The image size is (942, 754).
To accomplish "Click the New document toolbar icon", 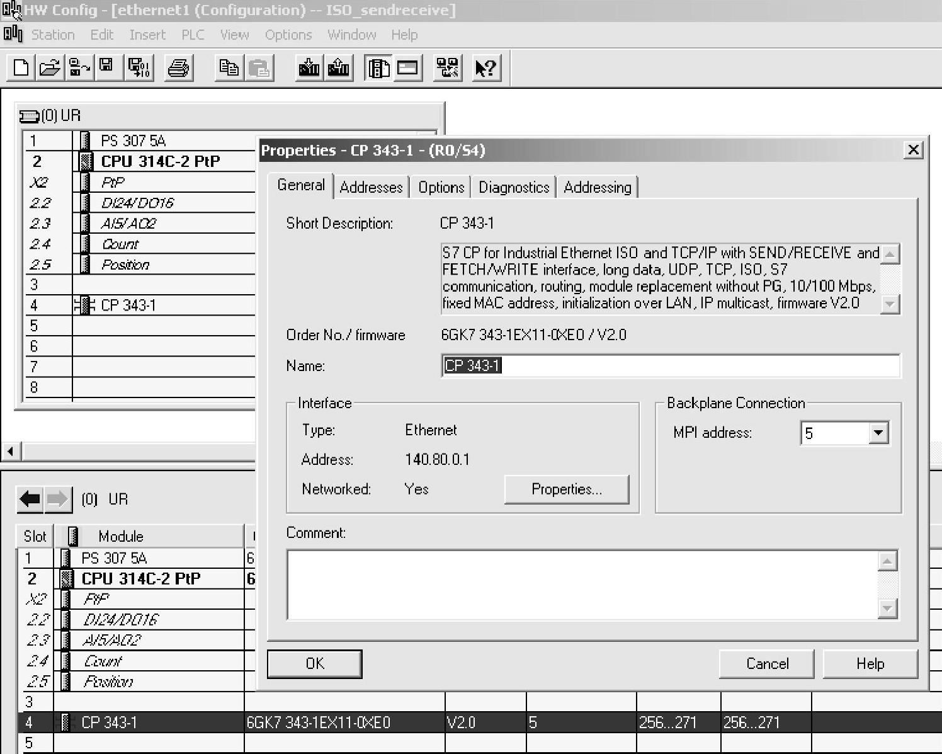I will click(21, 67).
